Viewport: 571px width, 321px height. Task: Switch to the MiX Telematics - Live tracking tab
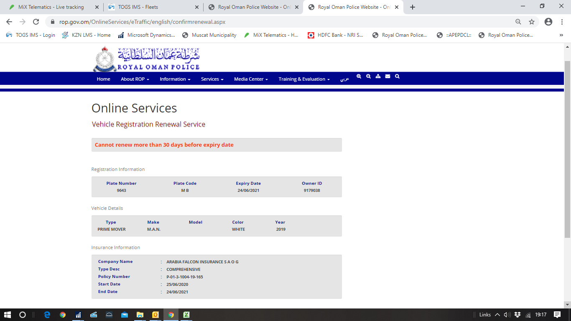click(x=51, y=7)
